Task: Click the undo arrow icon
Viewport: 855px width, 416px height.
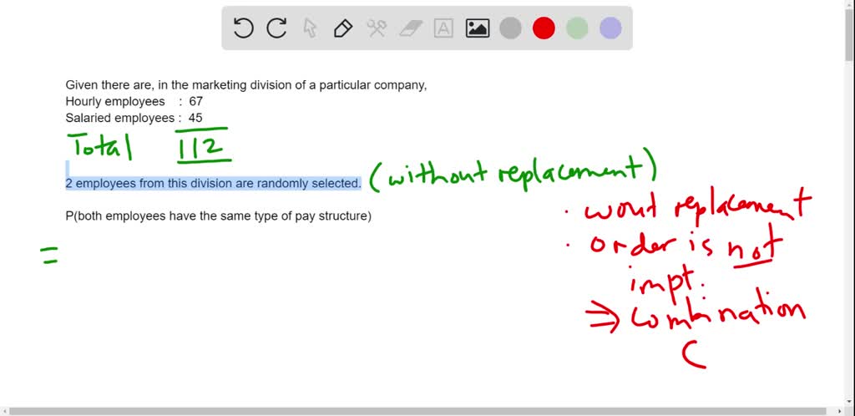Action: click(243, 28)
